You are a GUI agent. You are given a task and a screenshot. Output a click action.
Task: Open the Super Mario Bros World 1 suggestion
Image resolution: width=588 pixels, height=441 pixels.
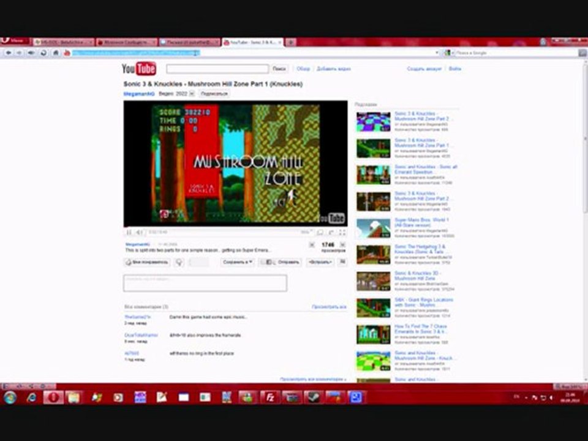coord(421,222)
